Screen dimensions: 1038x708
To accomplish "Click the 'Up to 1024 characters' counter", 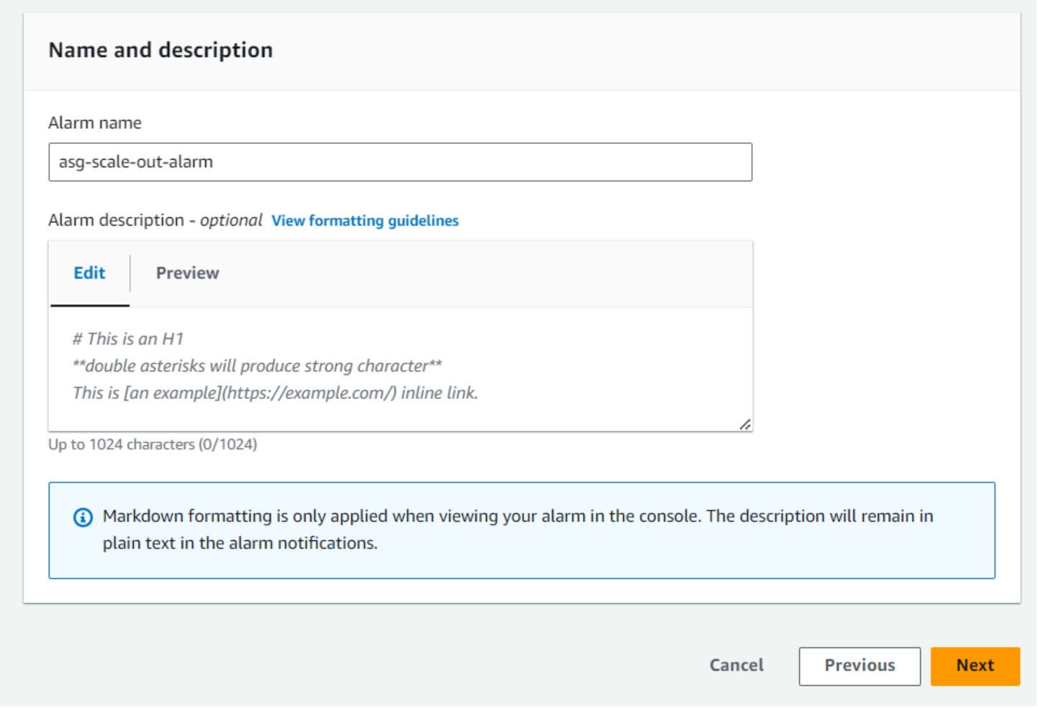I will pos(153,444).
